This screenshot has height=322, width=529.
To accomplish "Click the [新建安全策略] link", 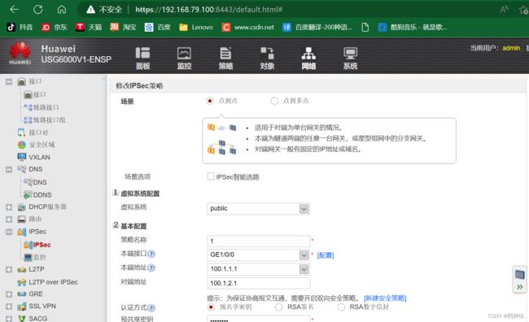I will (385, 298).
